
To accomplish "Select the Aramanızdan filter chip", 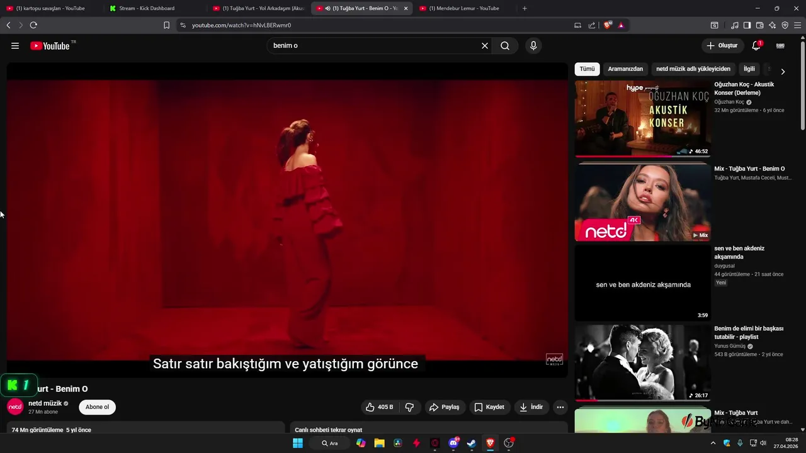I will pyautogui.click(x=625, y=69).
